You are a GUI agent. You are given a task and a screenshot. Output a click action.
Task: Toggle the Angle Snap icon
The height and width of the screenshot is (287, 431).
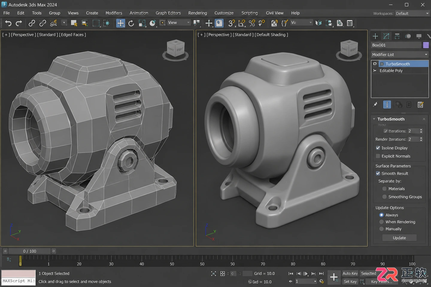click(x=242, y=23)
